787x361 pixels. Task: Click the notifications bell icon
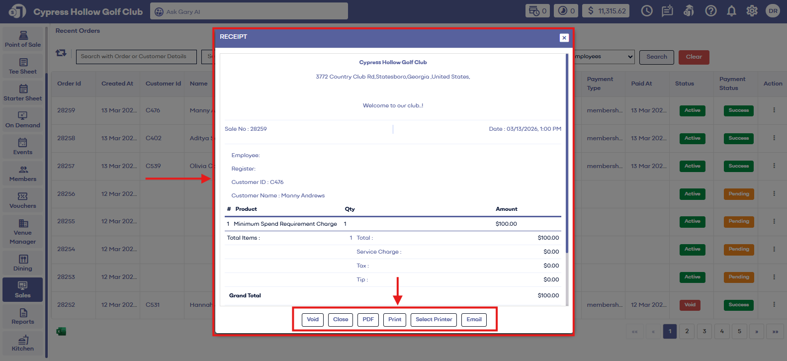(x=731, y=11)
